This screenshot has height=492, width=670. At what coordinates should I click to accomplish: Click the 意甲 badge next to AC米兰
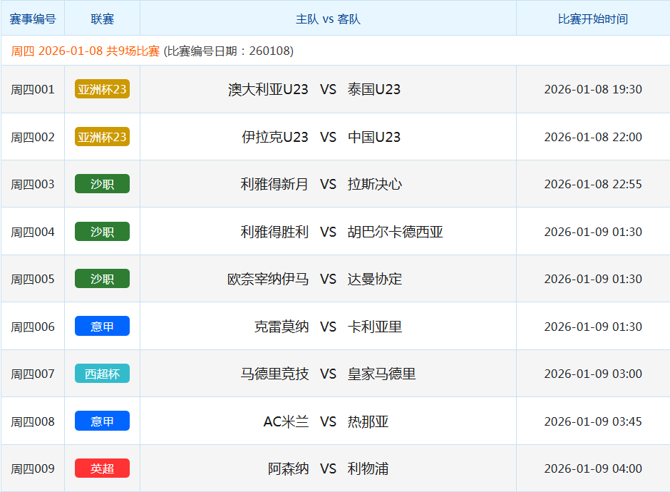point(102,421)
